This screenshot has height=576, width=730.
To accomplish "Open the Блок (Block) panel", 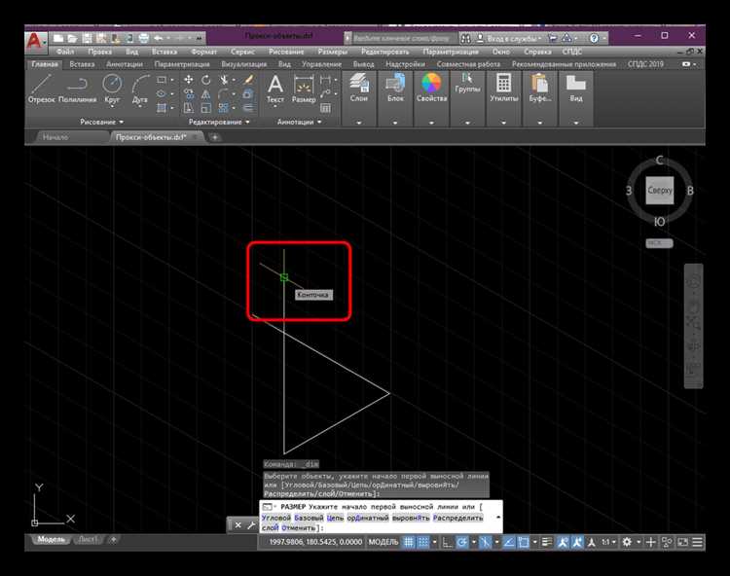I will click(x=395, y=88).
